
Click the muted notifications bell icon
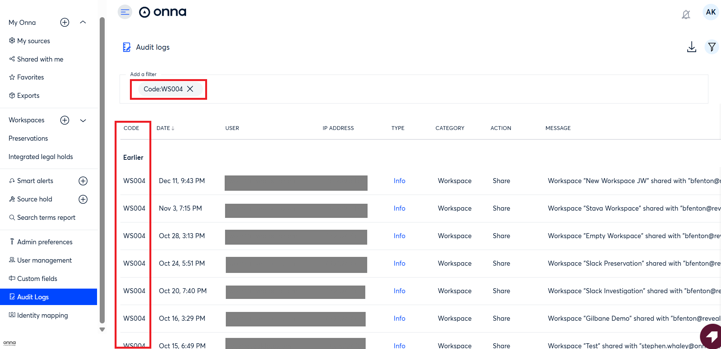point(686,15)
